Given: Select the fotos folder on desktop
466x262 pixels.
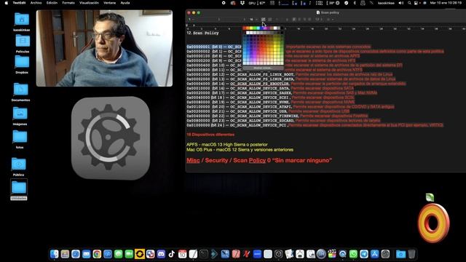Looking at the screenshot, I should 20,137.
